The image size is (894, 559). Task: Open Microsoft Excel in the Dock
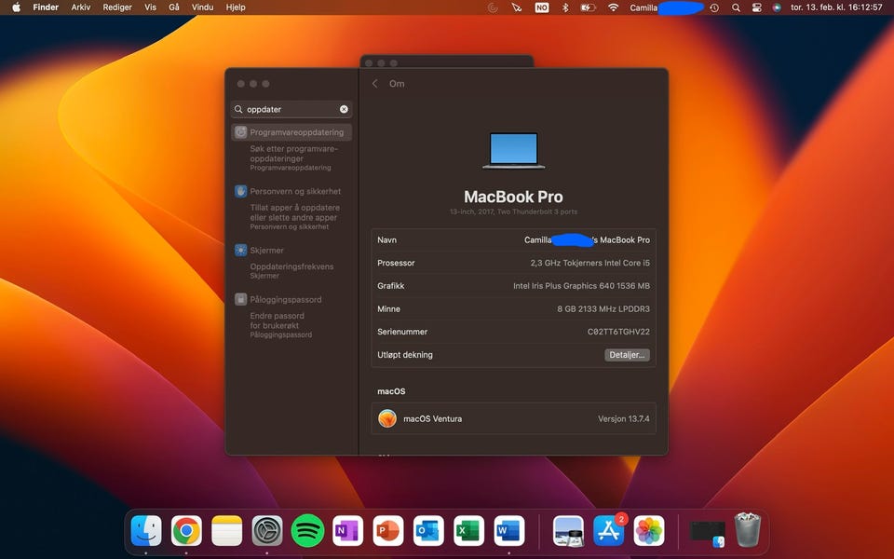(468, 531)
